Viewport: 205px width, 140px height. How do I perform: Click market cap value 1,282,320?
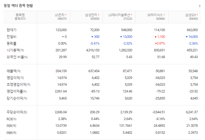tap(126, 50)
